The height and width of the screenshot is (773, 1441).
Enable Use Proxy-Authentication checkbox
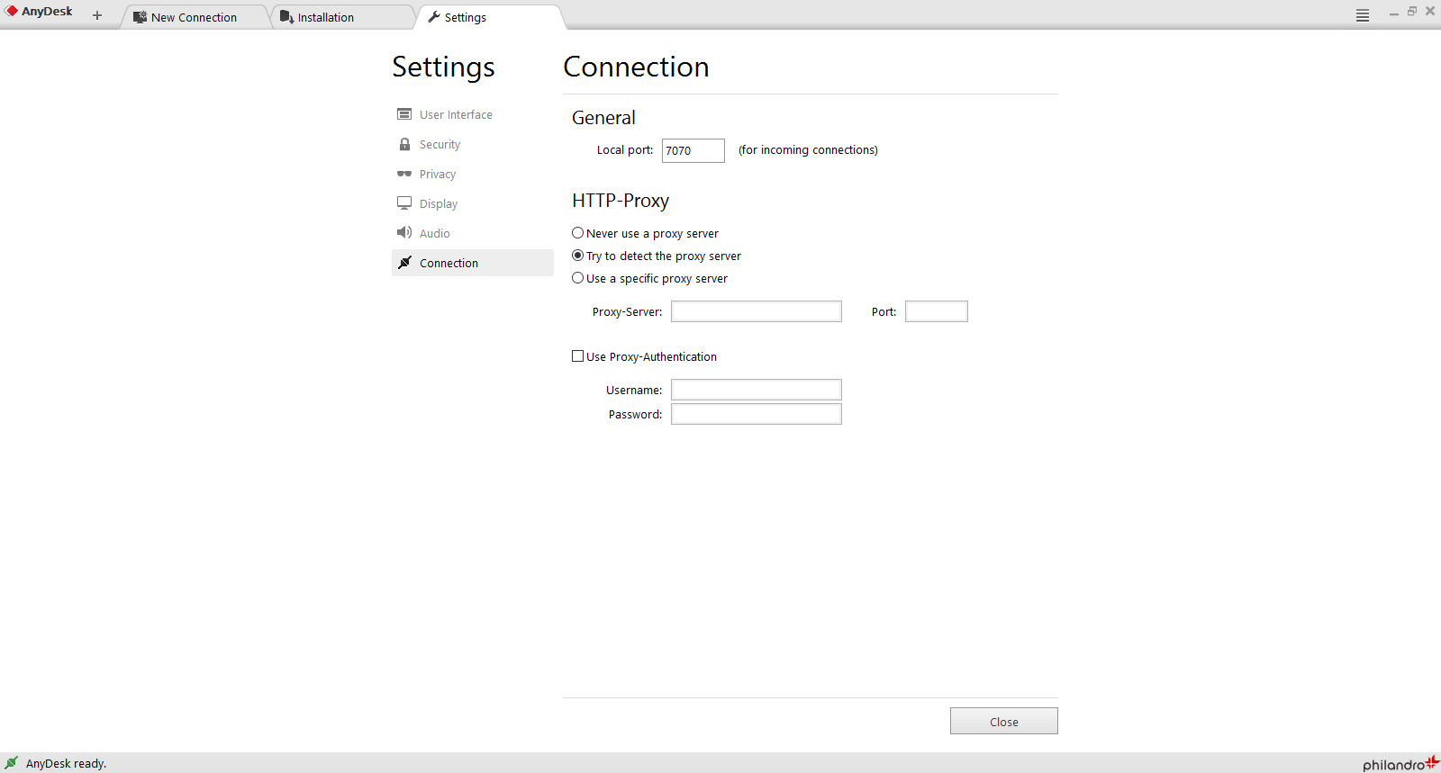click(x=578, y=356)
